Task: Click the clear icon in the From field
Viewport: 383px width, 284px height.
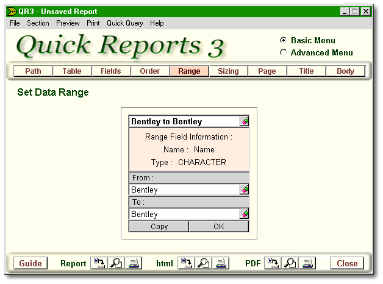Action: pyautogui.click(x=245, y=190)
